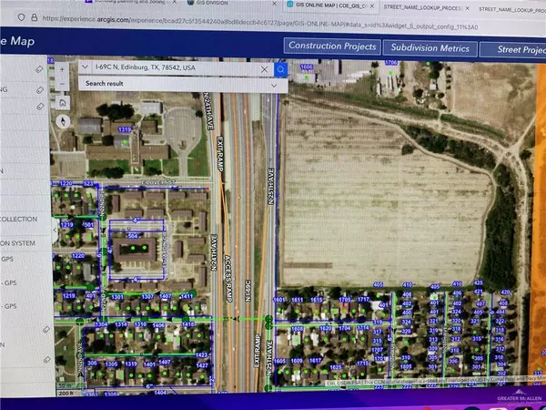
Task: Click address label 1717 on map
Action: click(363, 299)
